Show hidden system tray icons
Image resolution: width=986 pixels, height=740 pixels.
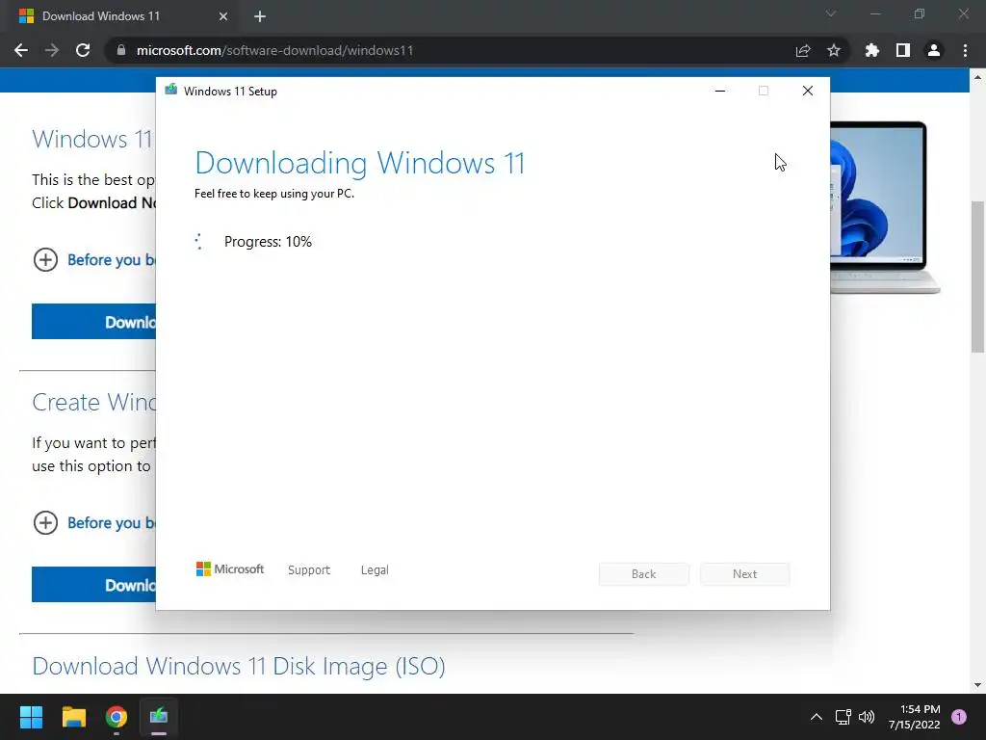click(817, 717)
